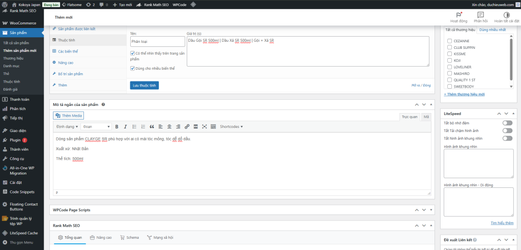Click the 'Lưu thuộc tính' button

(x=144, y=85)
